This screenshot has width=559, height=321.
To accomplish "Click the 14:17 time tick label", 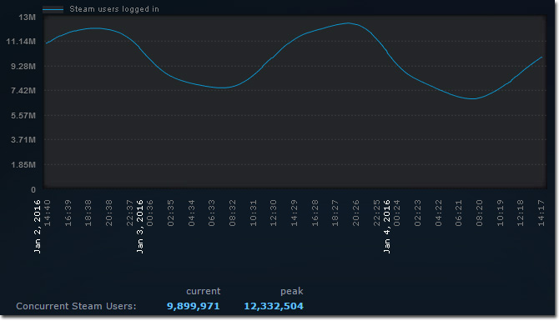I will click(541, 213).
